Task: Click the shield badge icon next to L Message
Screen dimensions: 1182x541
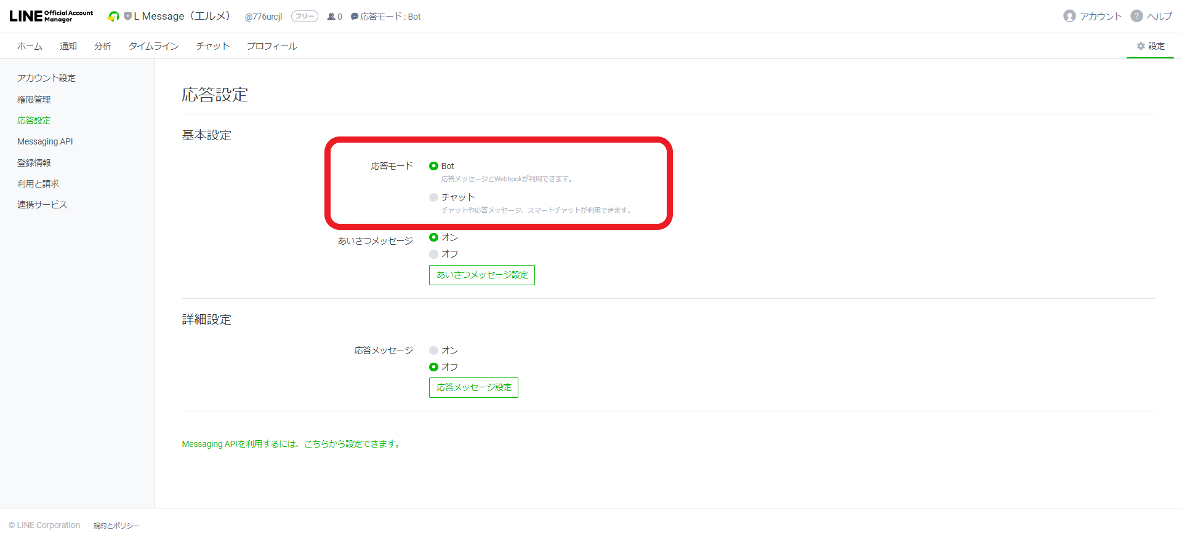Action: (127, 17)
